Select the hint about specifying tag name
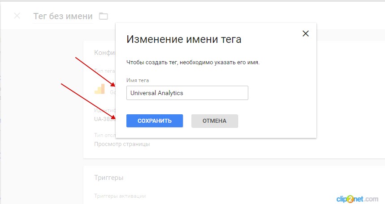This screenshot has width=385, height=204. coord(193,62)
